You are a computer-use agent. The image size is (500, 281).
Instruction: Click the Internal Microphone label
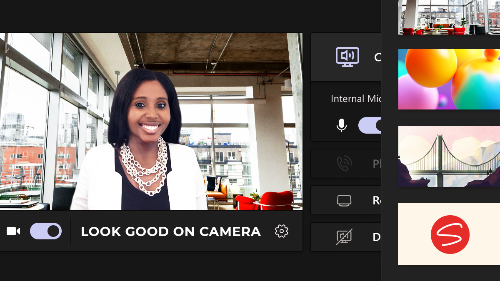click(356, 99)
